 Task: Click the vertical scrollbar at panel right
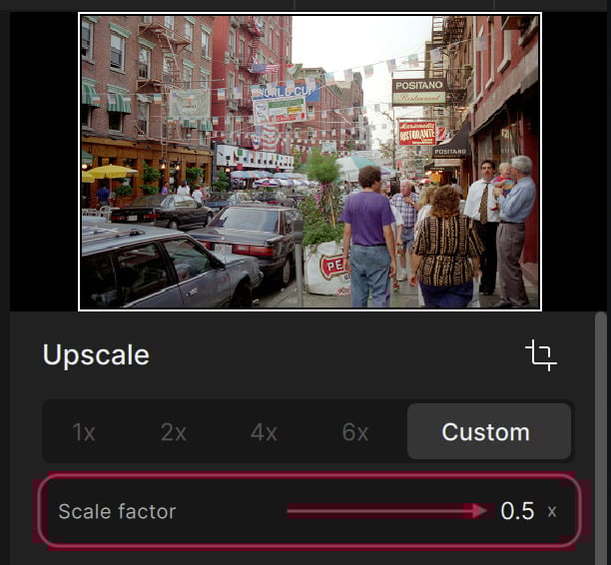[x=600, y=436]
